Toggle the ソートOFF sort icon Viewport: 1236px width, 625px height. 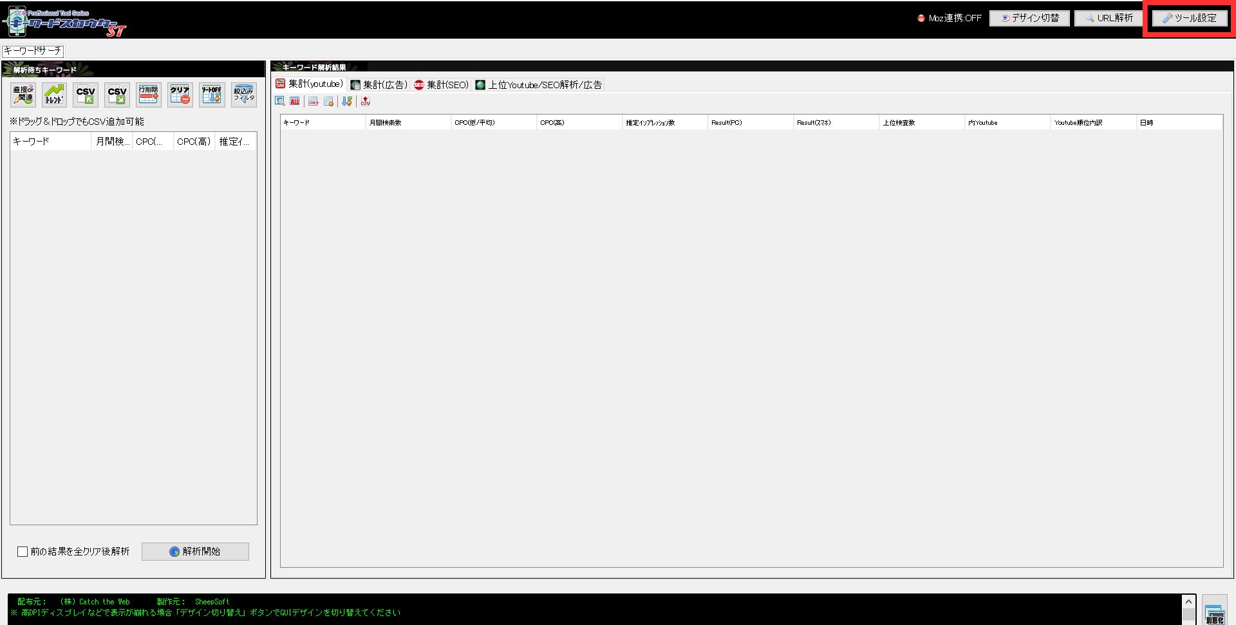(212, 95)
